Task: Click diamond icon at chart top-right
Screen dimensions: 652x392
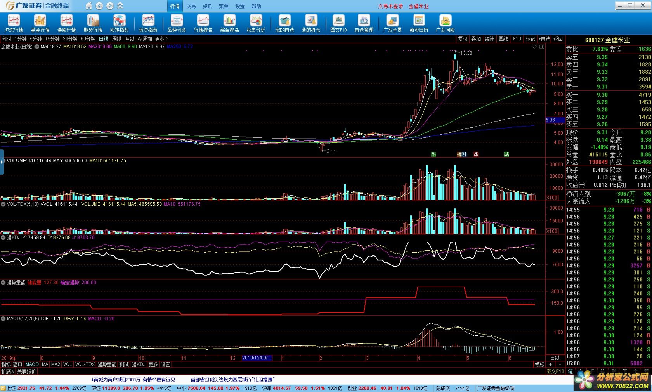Action: tap(534, 47)
